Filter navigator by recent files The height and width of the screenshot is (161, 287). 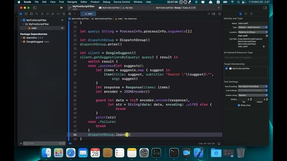61,144
